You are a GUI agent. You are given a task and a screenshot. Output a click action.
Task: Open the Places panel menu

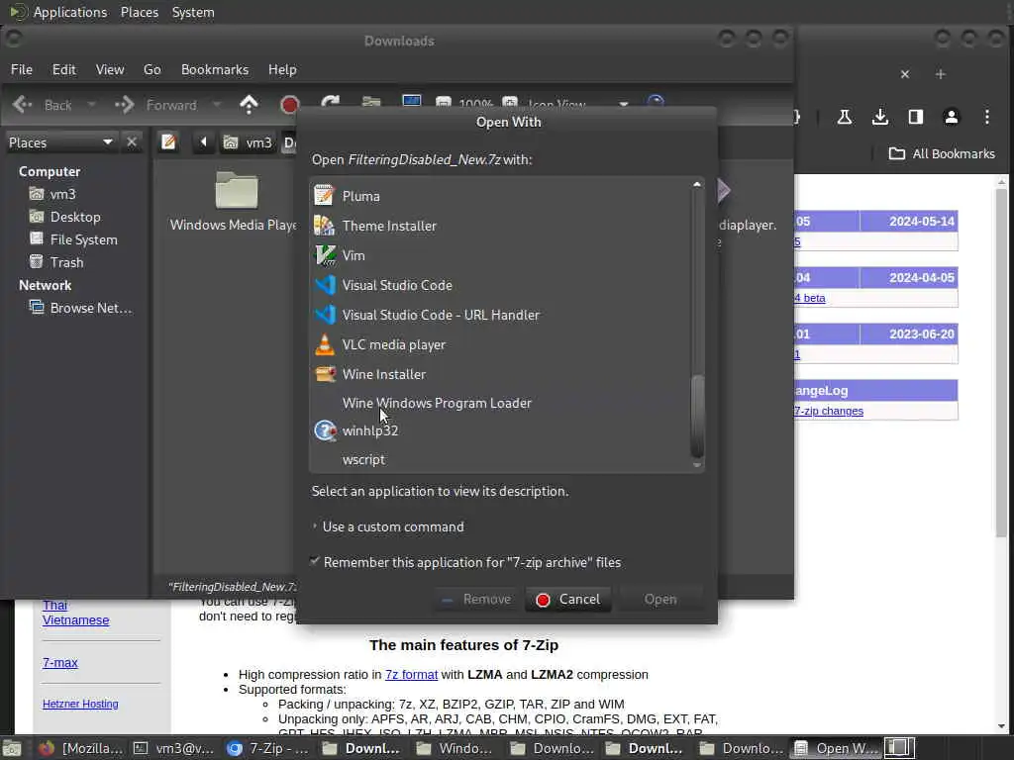click(139, 12)
